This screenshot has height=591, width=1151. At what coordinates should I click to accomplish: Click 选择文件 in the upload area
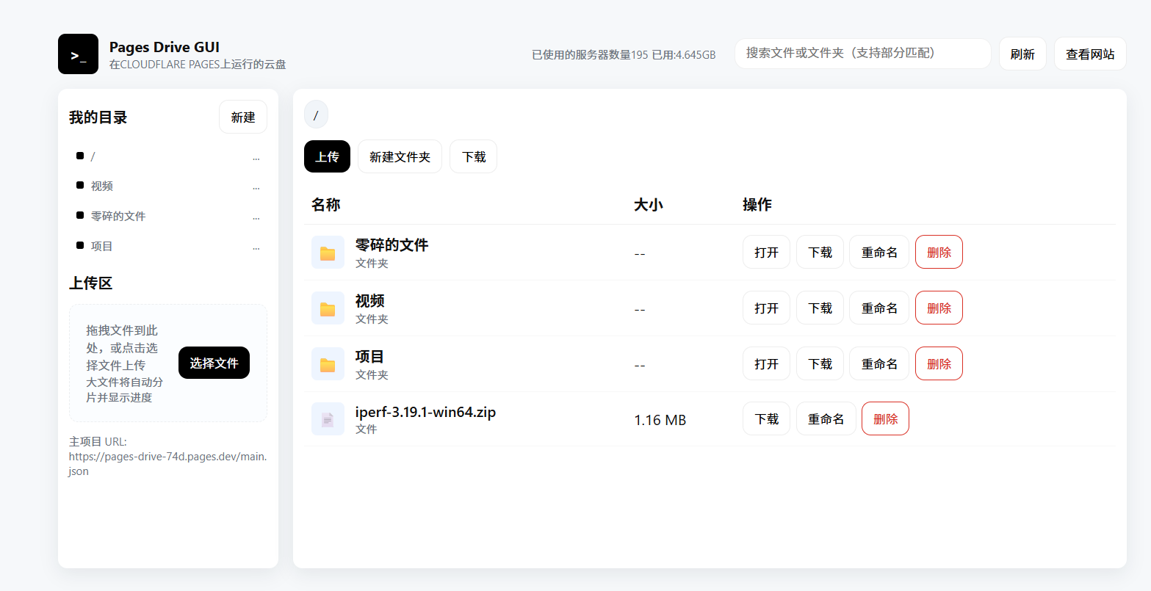pos(214,363)
